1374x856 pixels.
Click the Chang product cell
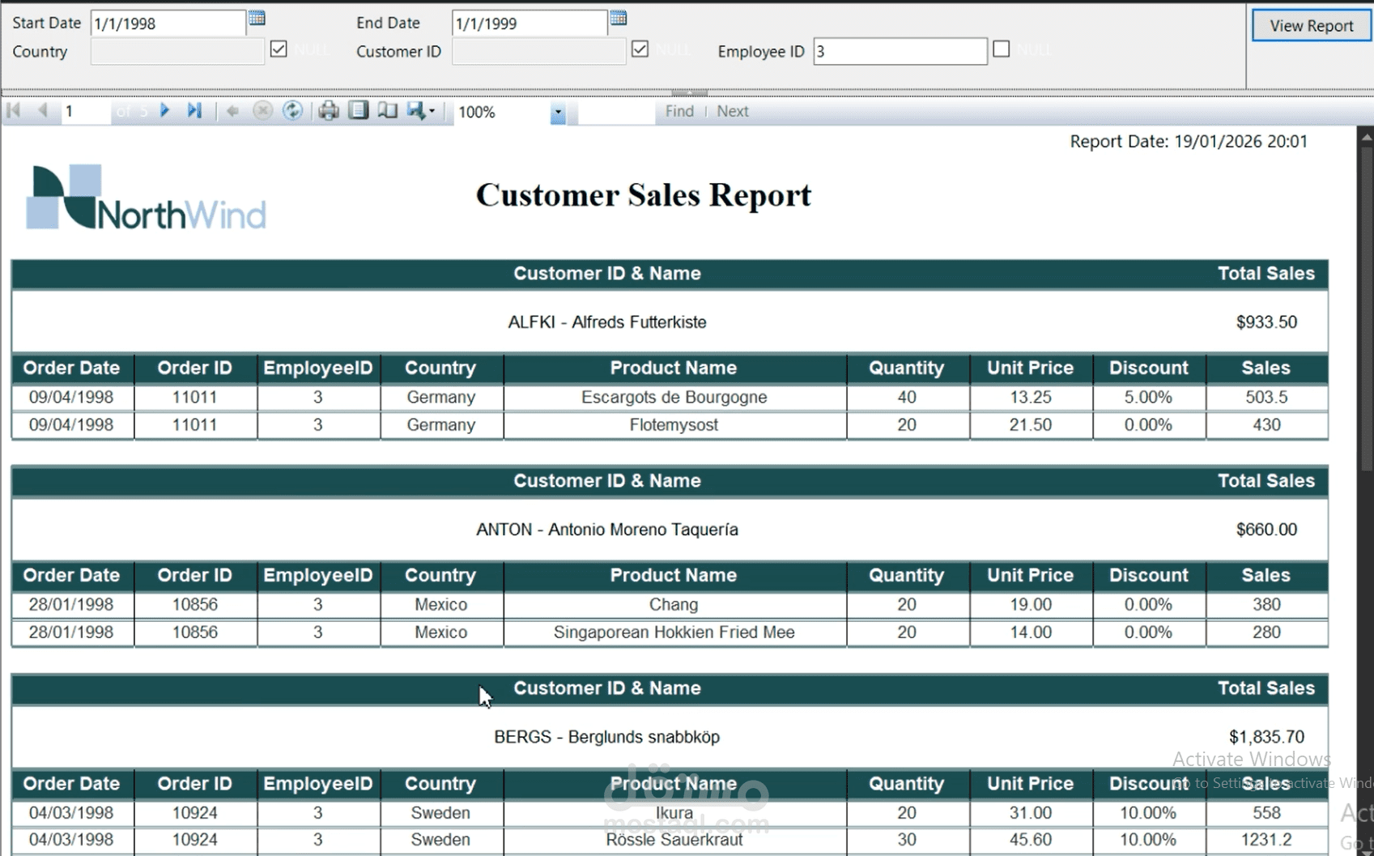[x=674, y=605]
